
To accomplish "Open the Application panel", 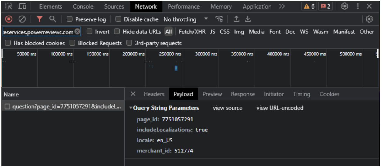I will pos(257,6).
